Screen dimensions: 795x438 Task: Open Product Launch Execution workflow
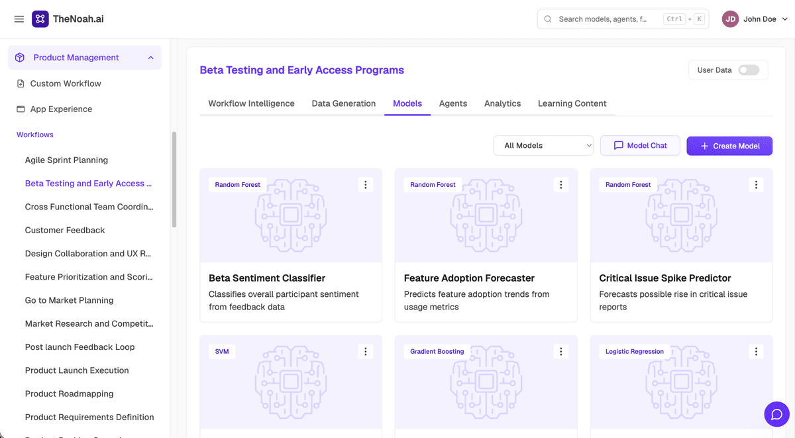[x=77, y=370]
